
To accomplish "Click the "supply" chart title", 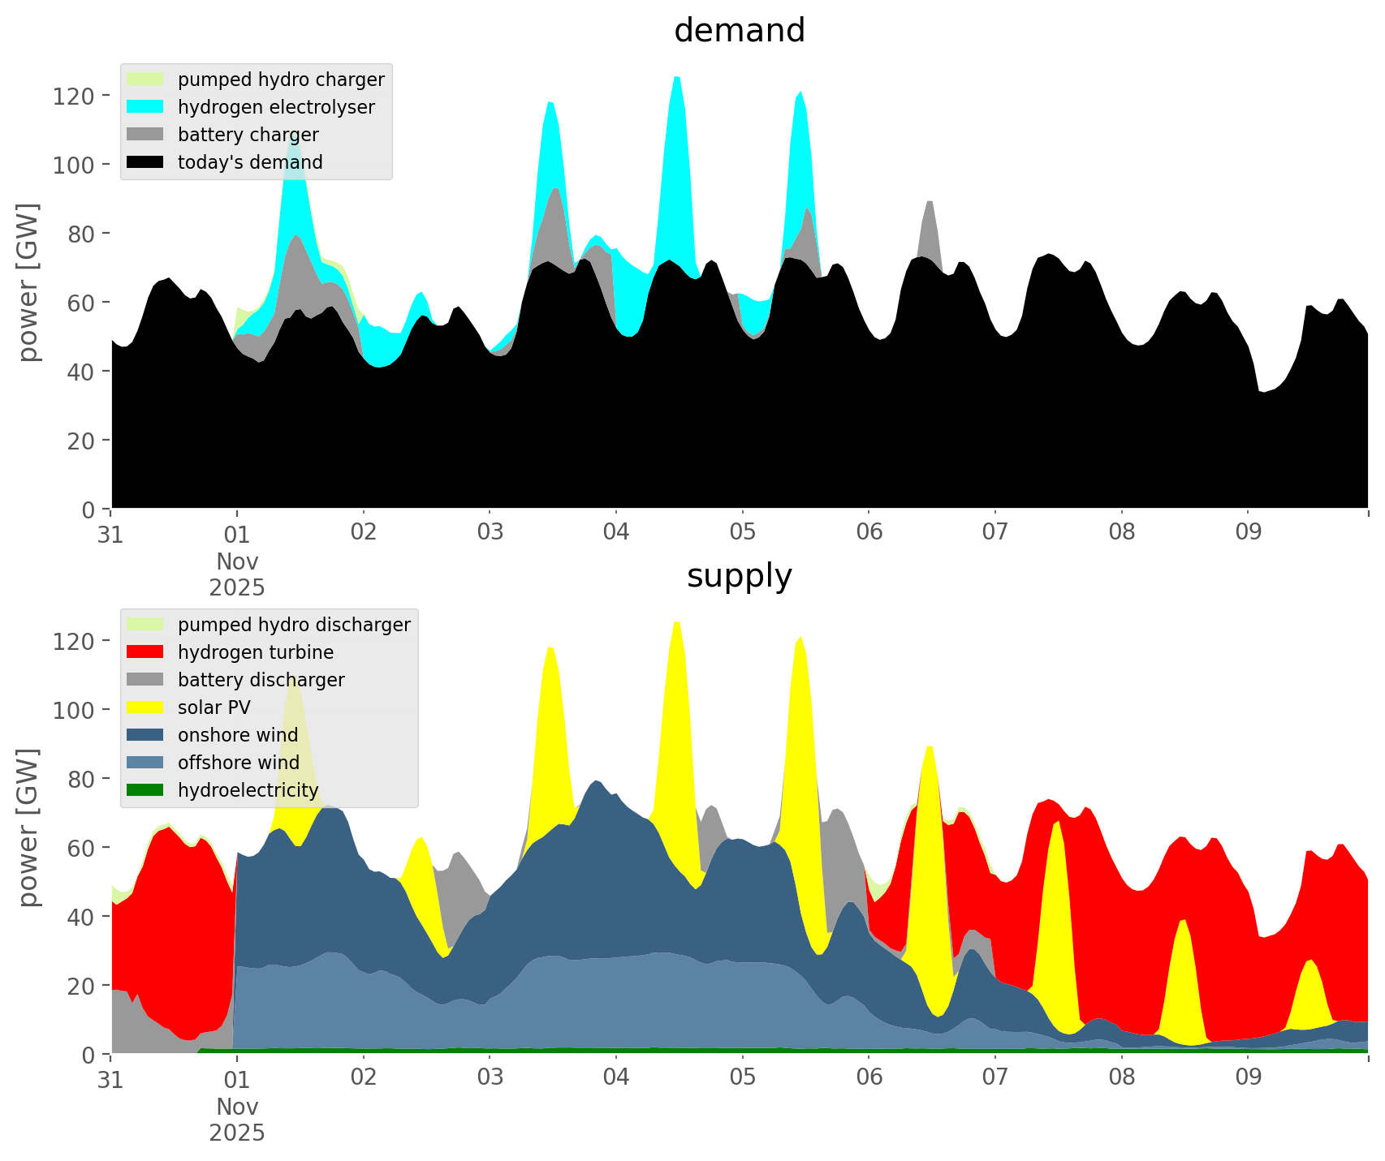I will pyautogui.click(x=739, y=576).
